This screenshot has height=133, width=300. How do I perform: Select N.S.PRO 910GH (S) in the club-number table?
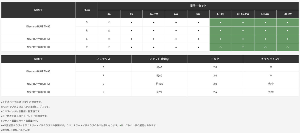[38, 39]
